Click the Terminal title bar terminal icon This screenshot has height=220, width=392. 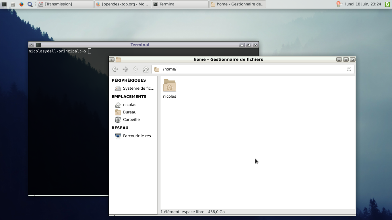point(38,45)
